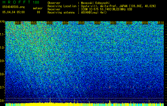
Task: Click the tall yellow signal spike near 0503
Action: (x=50, y=100)
